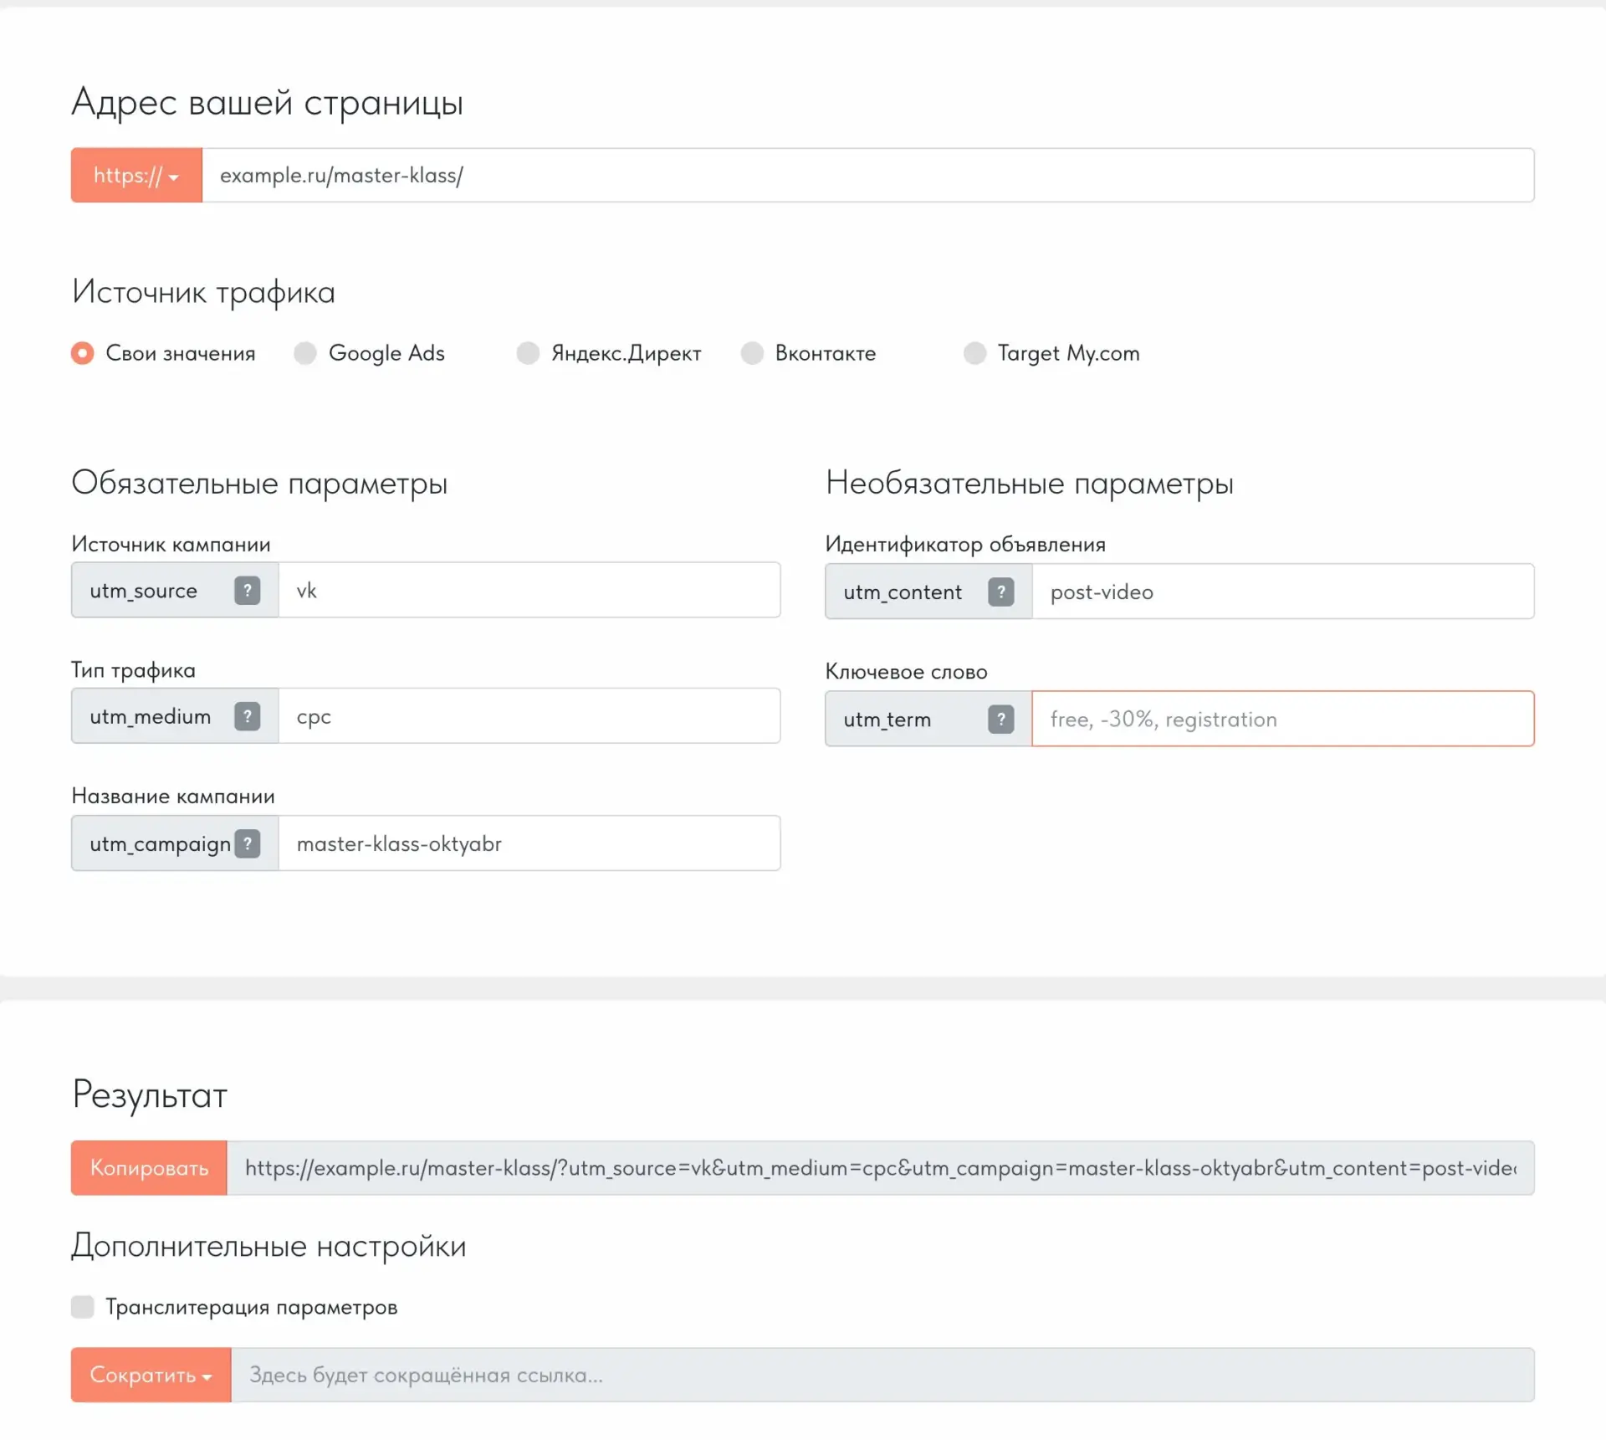This screenshot has width=1606, height=1440.
Task: Click the Тип трафика label
Action: (x=134, y=671)
